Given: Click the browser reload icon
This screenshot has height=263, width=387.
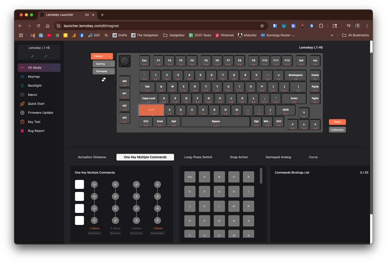Looking at the screenshot, I should coord(38,26).
